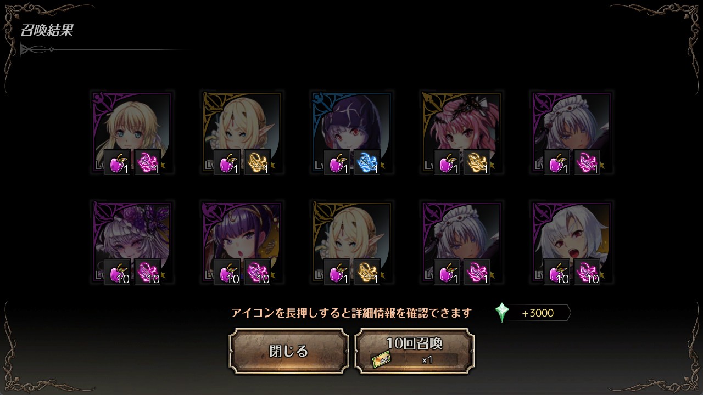Tap the gold crystal icon under pink-haired character
Viewport: 703px width, 395px height.
click(x=477, y=162)
